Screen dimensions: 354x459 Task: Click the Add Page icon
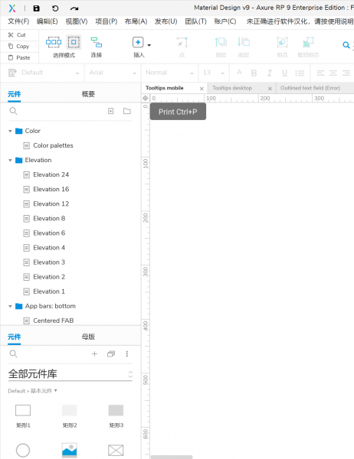coord(110,111)
